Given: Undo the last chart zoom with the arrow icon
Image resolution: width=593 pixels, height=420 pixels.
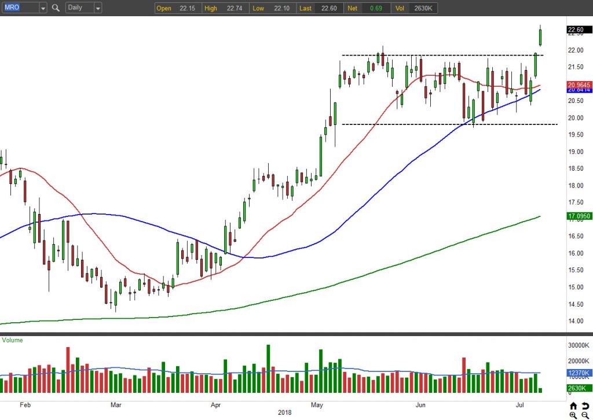Looking at the screenshot, I should coord(585,406).
